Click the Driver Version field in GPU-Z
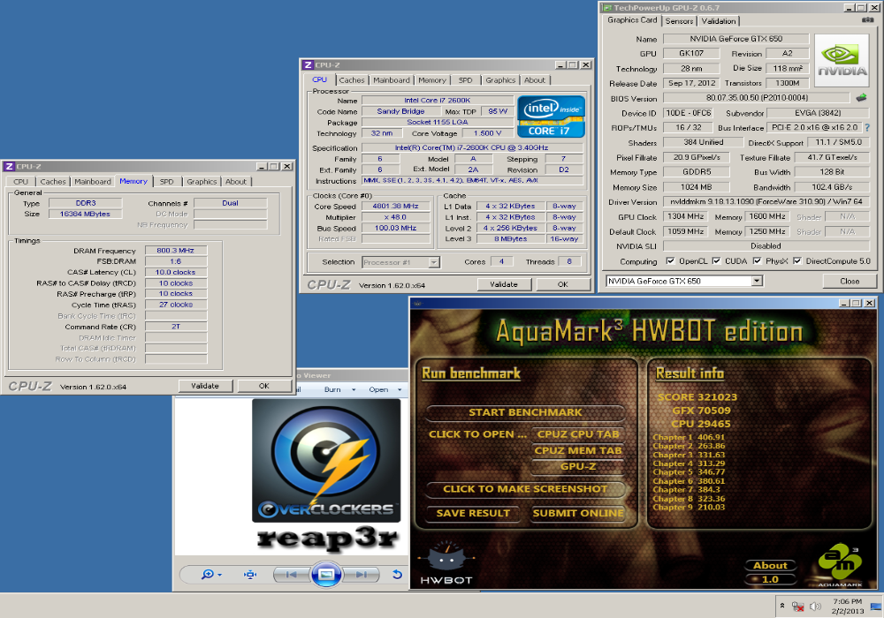Viewport: 884px width, 618px height. click(x=766, y=201)
